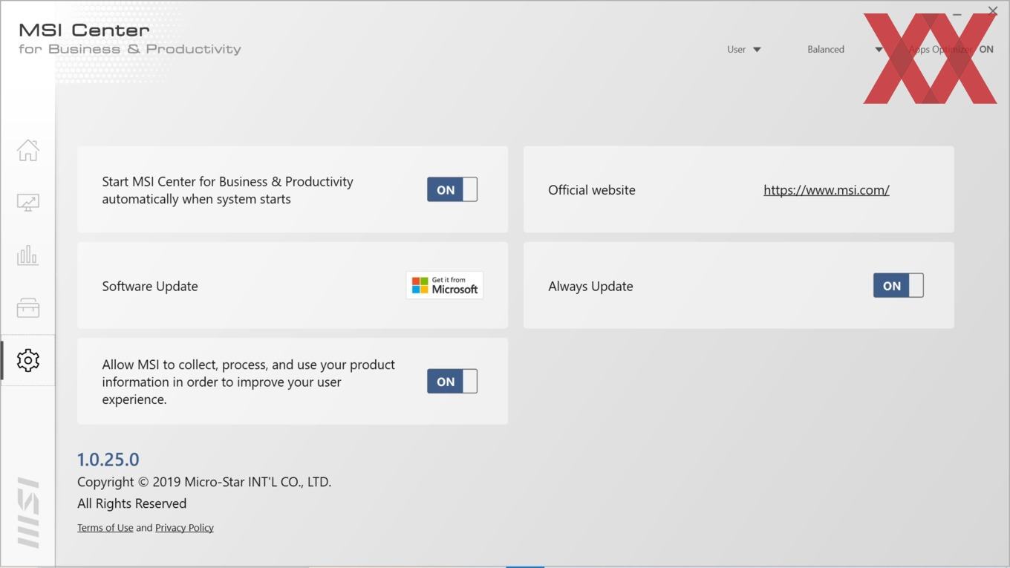Toggle auto-start of MSI Center switch
This screenshot has height=568, width=1010.
452,189
